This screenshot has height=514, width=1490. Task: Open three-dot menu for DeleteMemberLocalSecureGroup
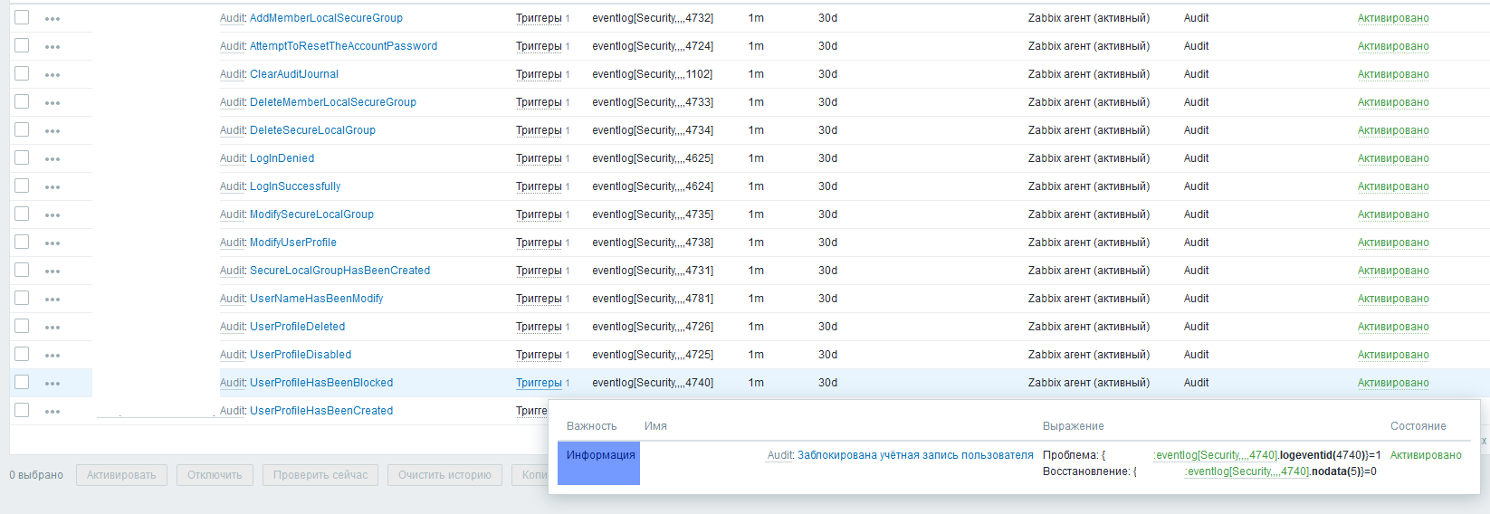(x=53, y=103)
